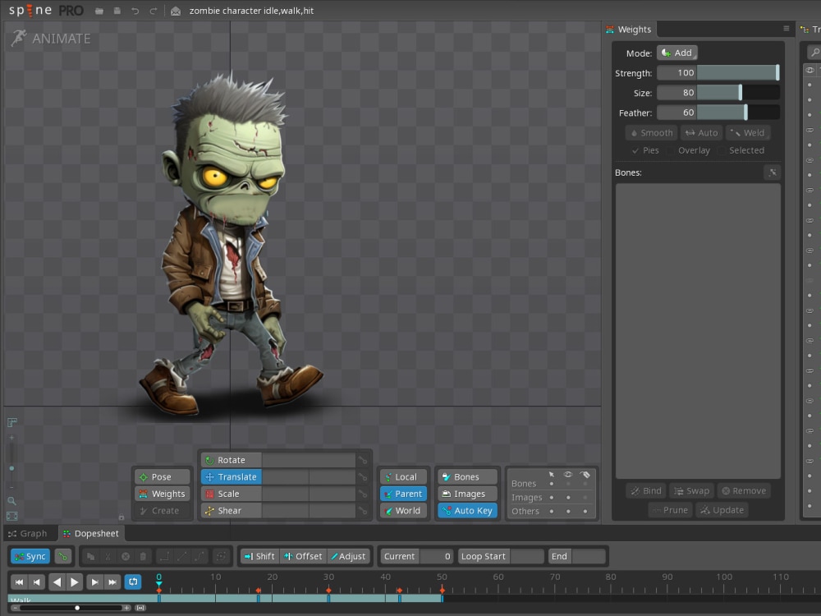
Task: Click the Prune button
Action: point(670,510)
